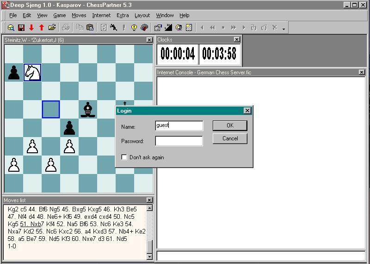Close the Clocks panel
This screenshot has width=370, height=264.
237,40
